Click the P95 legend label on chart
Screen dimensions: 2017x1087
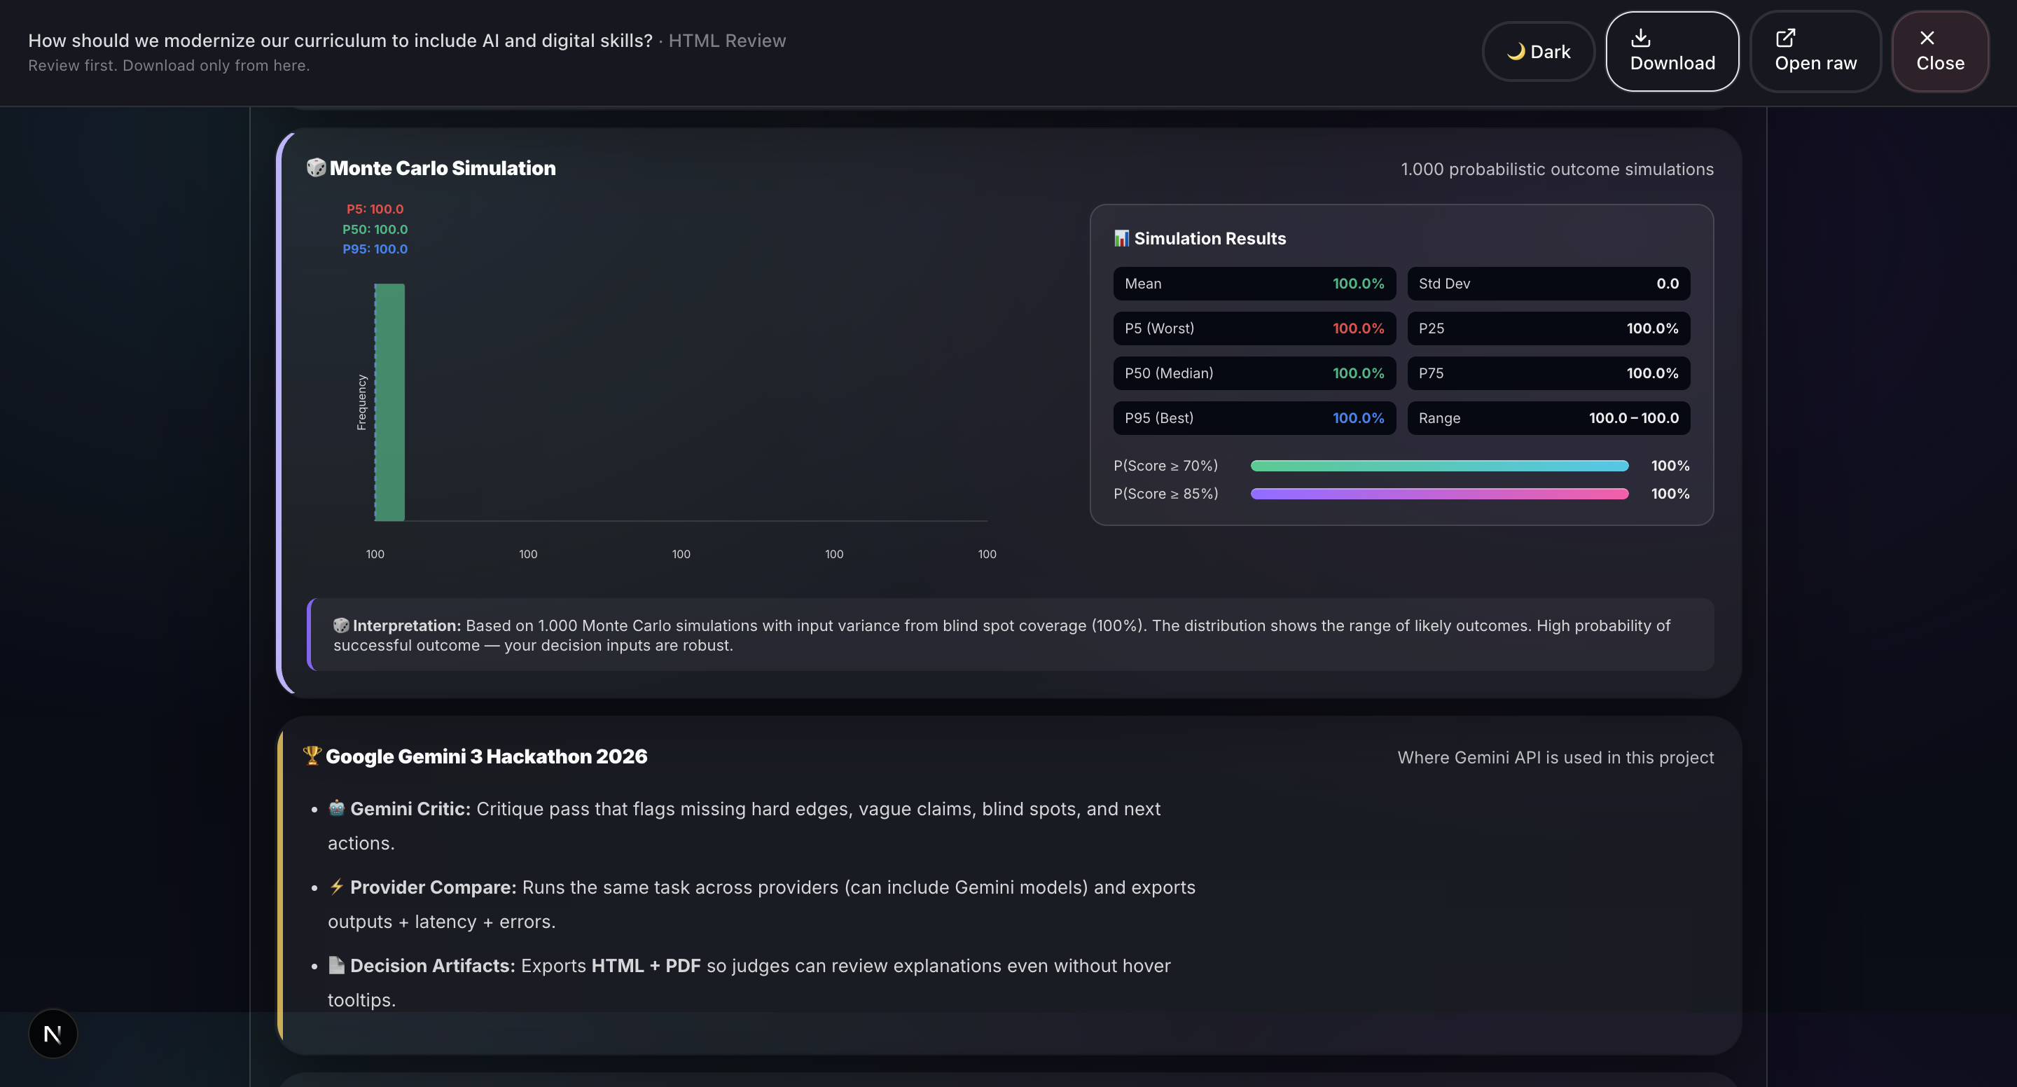pyautogui.click(x=375, y=249)
